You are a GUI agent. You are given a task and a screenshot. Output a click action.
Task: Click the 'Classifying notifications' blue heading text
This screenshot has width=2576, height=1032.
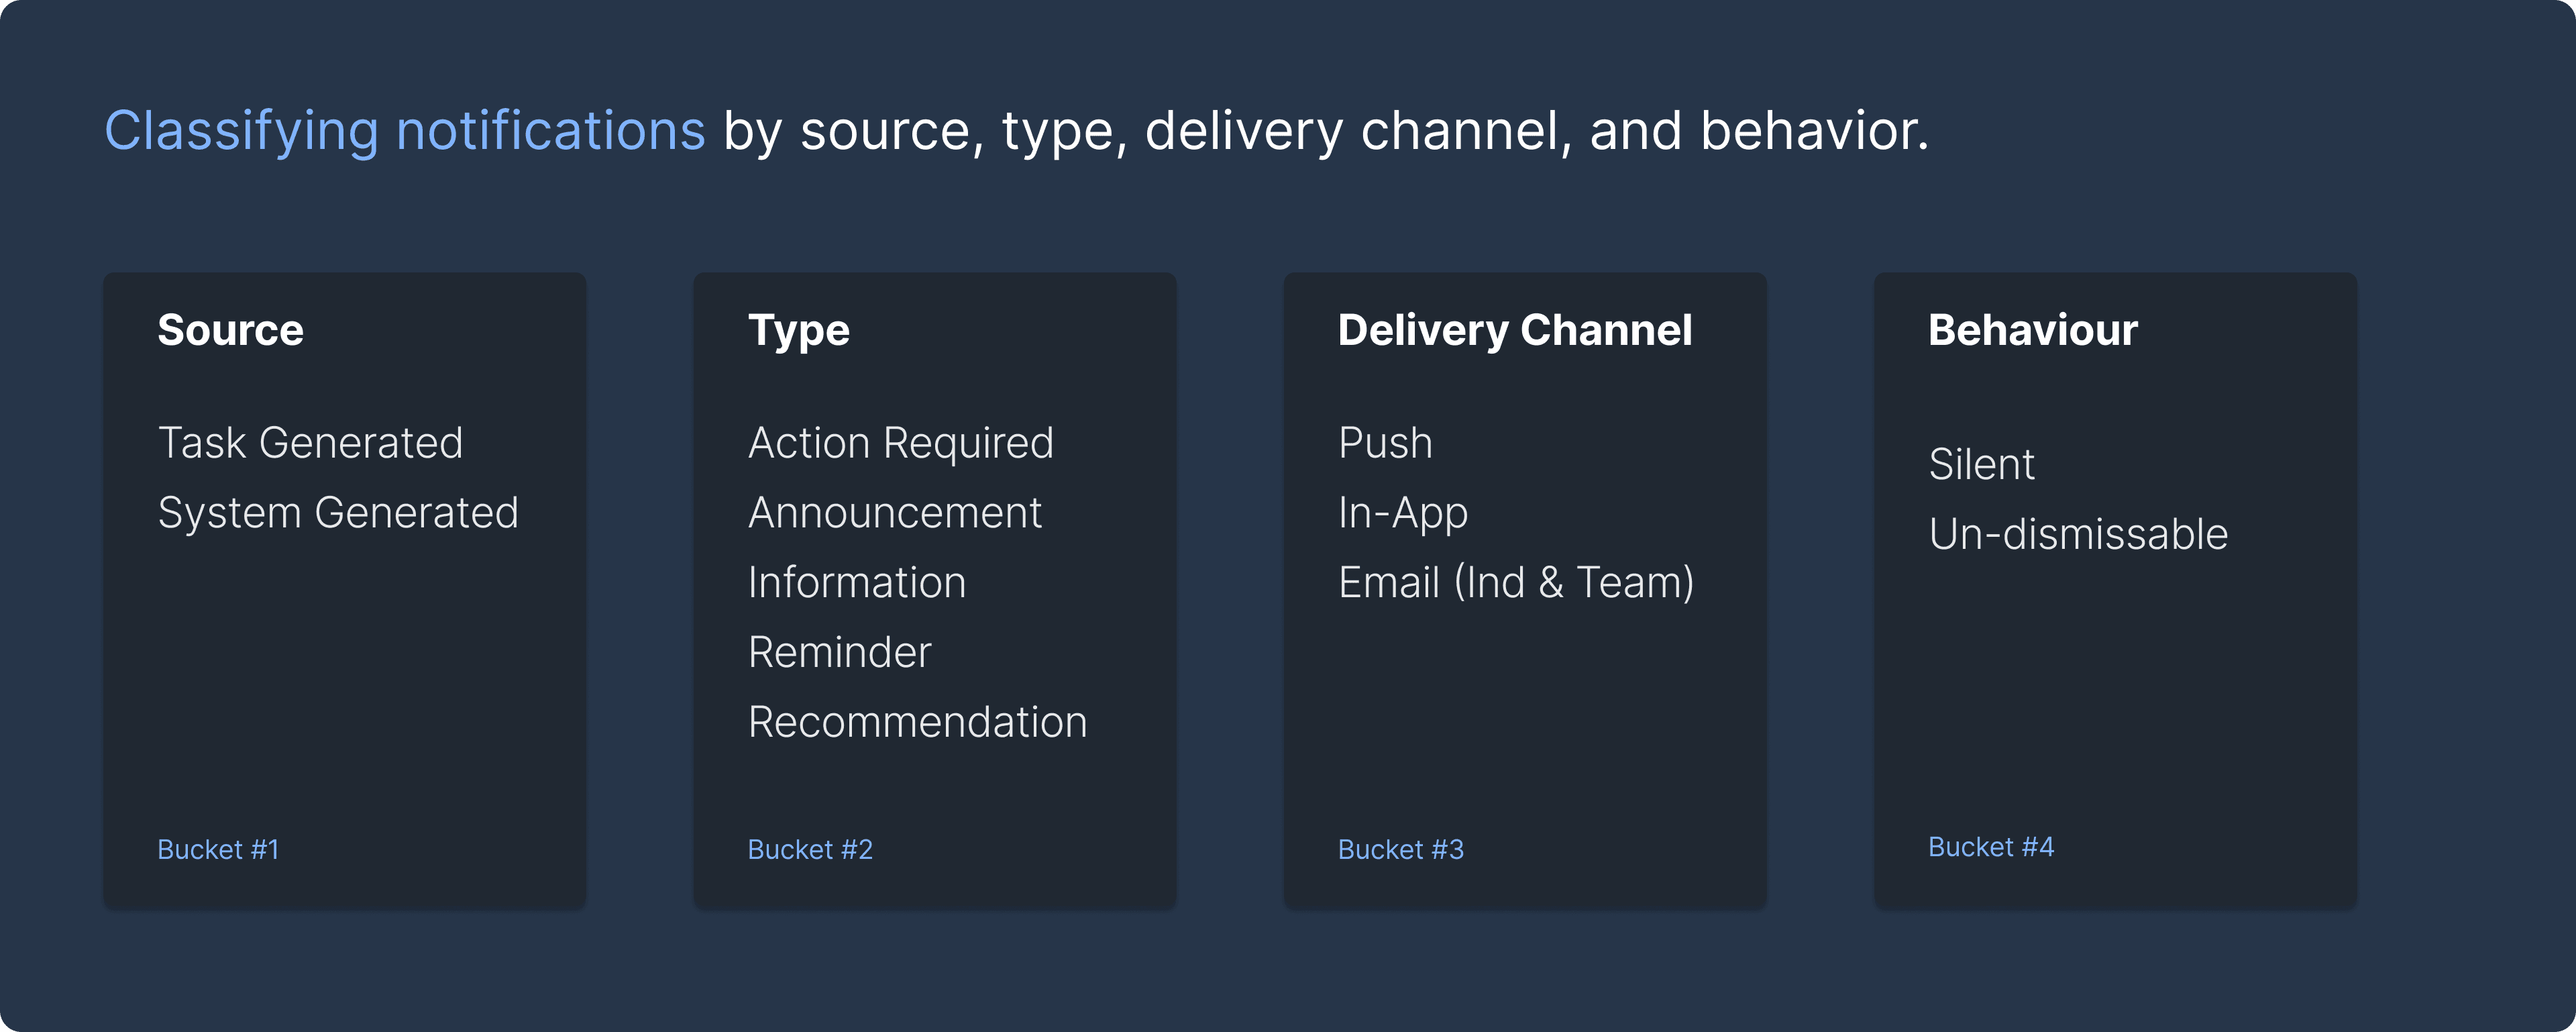(x=405, y=132)
